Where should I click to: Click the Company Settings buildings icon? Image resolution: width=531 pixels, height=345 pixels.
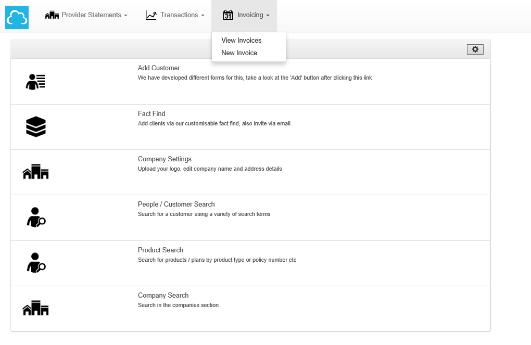[x=35, y=172]
